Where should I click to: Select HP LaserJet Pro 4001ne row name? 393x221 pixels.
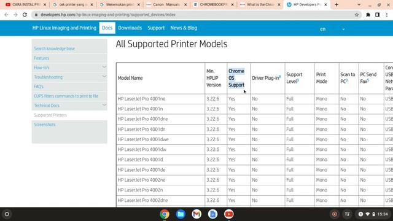(141, 99)
